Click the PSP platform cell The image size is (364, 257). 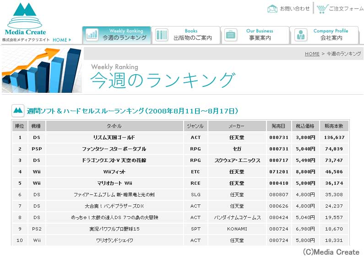pyautogui.click(x=37, y=149)
